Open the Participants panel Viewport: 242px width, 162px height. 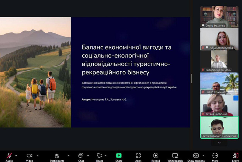click(57, 156)
